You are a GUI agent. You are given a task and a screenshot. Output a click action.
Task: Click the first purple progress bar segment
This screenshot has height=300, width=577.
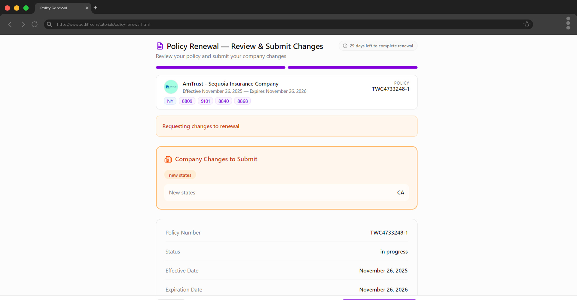pos(220,67)
